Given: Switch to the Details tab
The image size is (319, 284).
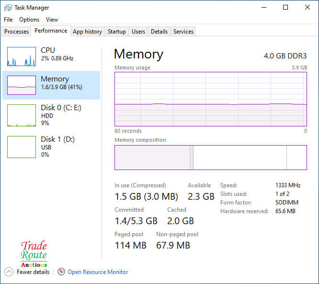Looking at the screenshot, I should 159,32.
